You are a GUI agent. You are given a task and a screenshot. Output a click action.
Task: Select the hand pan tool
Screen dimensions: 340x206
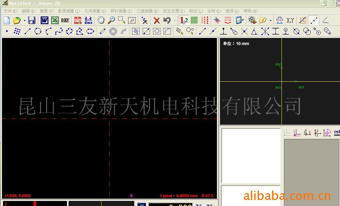101,20
